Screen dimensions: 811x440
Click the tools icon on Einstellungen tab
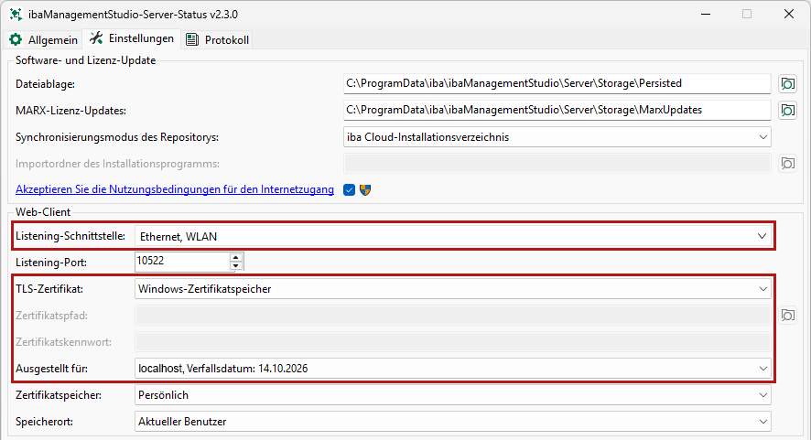point(96,38)
